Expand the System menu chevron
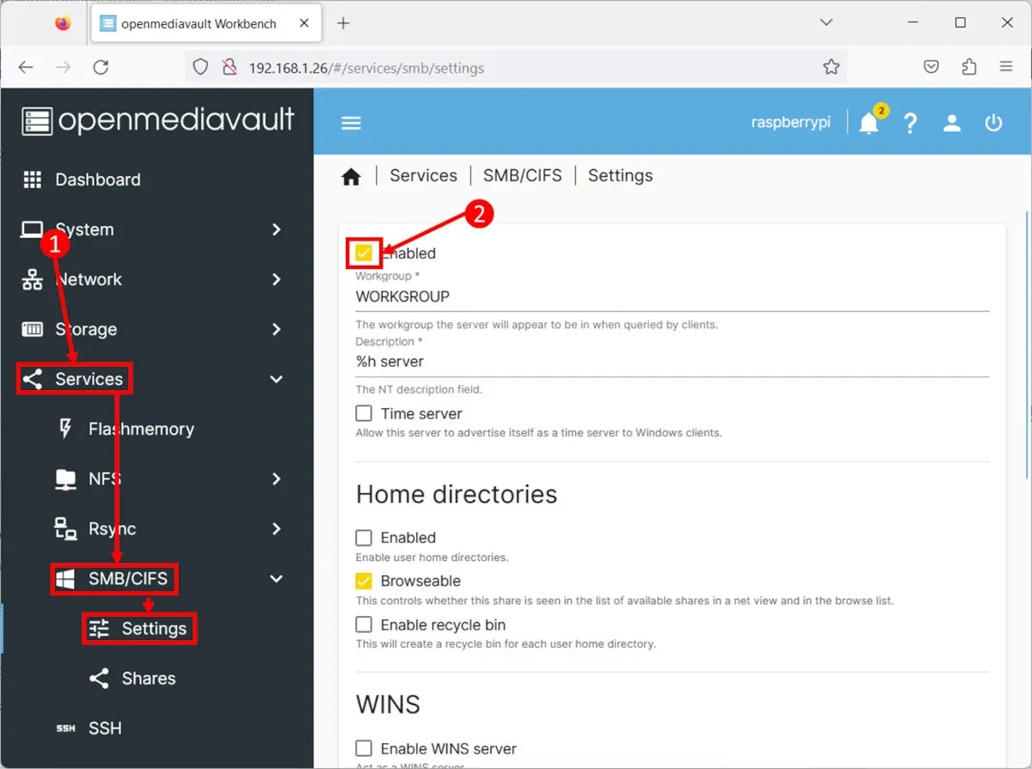Screen dimensions: 1032x769 click(x=276, y=229)
